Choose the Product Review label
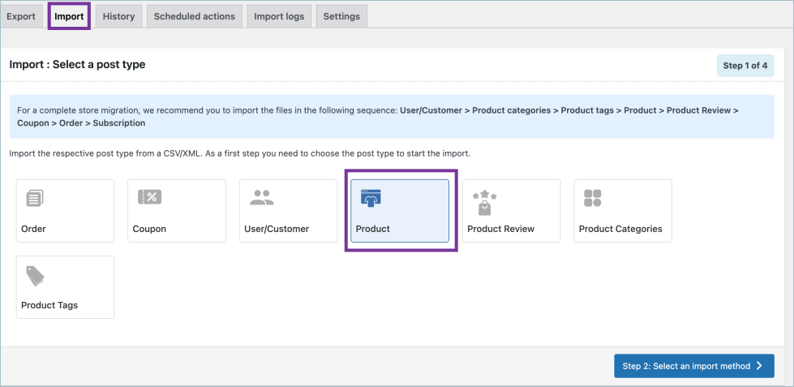The height and width of the screenshot is (387, 794). tap(500, 229)
